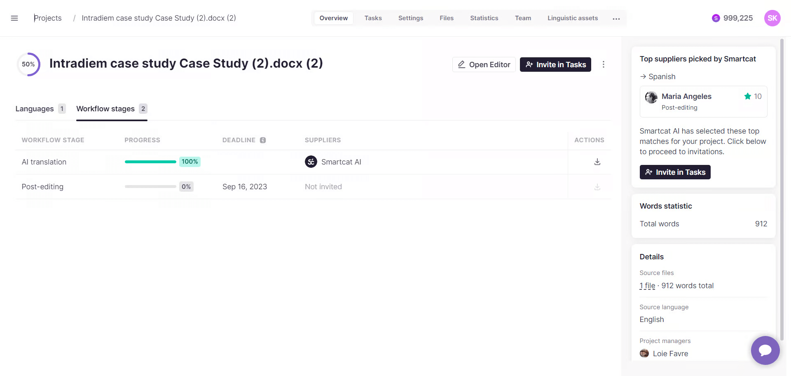The height and width of the screenshot is (376, 791).
Task: Click the deadline info icon
Action: 263,140
